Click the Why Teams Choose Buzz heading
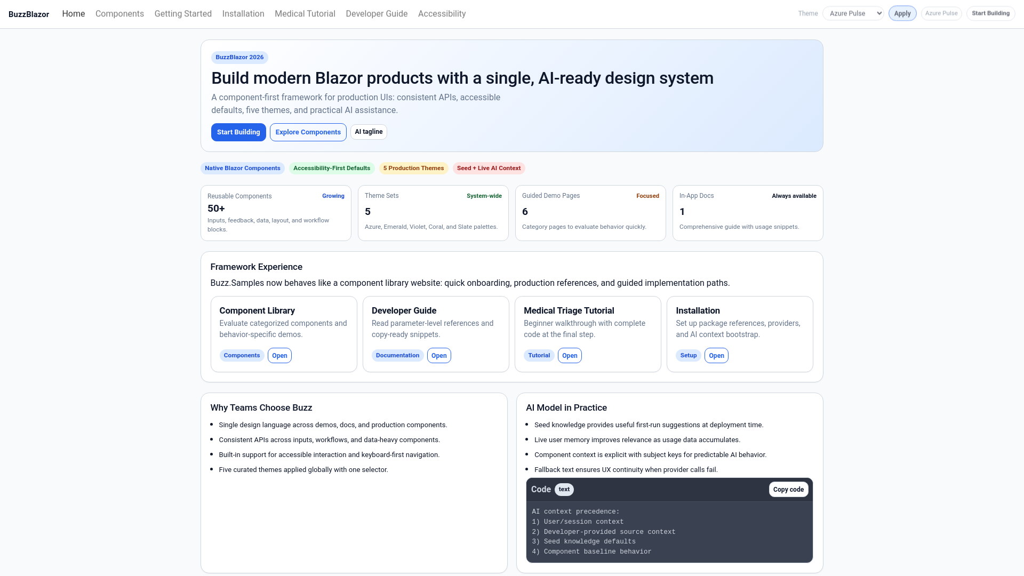 click(261, 408)
